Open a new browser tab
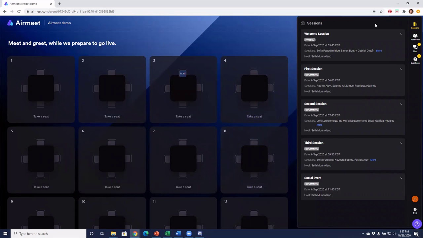This screenshot has height=238, width=423. click(x=59, y=4)
